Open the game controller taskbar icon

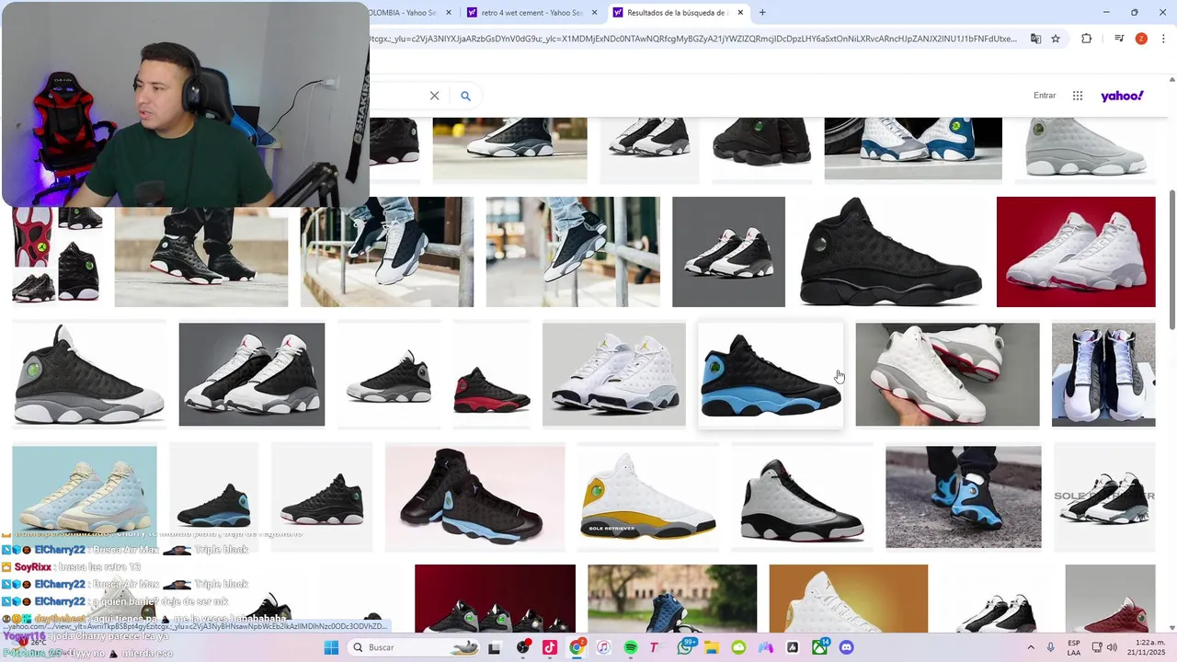point(765,647)
